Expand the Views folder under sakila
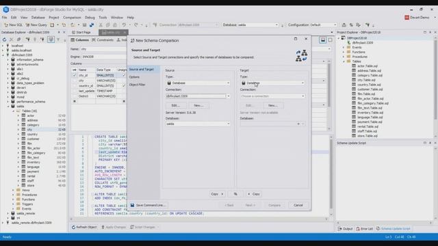438x246 pixels. pyautogui.click(x=13, y=190)
